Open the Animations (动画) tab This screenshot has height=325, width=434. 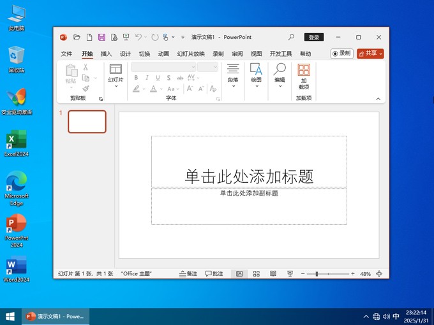[163, 54]
